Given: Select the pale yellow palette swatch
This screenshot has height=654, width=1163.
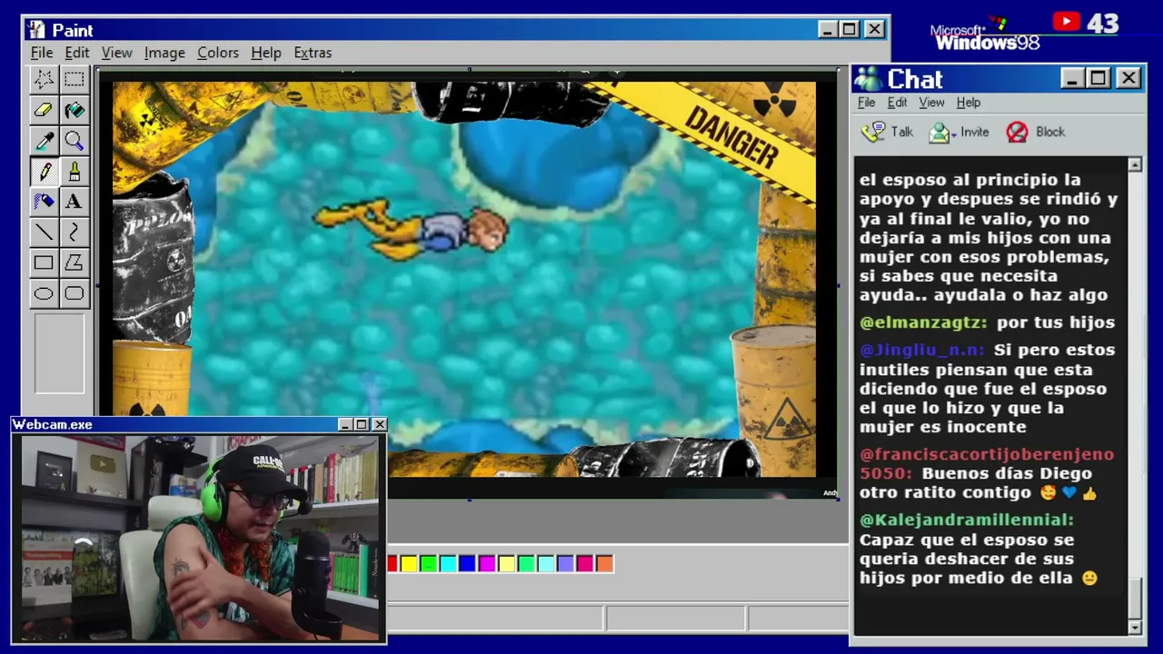Looking at the screenshot, I should coord(507,564).
